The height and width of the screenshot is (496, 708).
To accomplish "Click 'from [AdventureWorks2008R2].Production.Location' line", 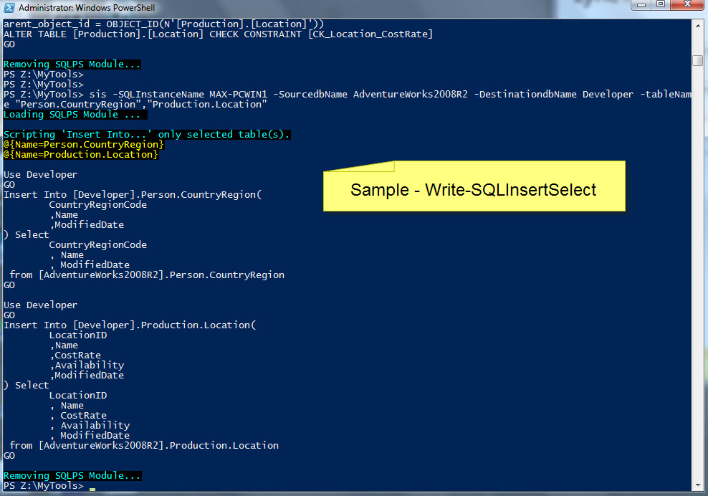I will (144, 445).
